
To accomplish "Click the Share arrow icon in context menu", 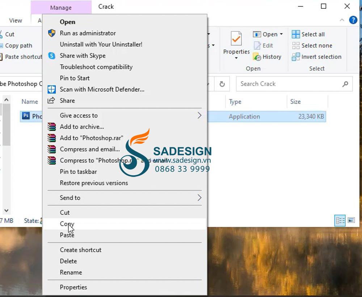I will pos(51,100).
